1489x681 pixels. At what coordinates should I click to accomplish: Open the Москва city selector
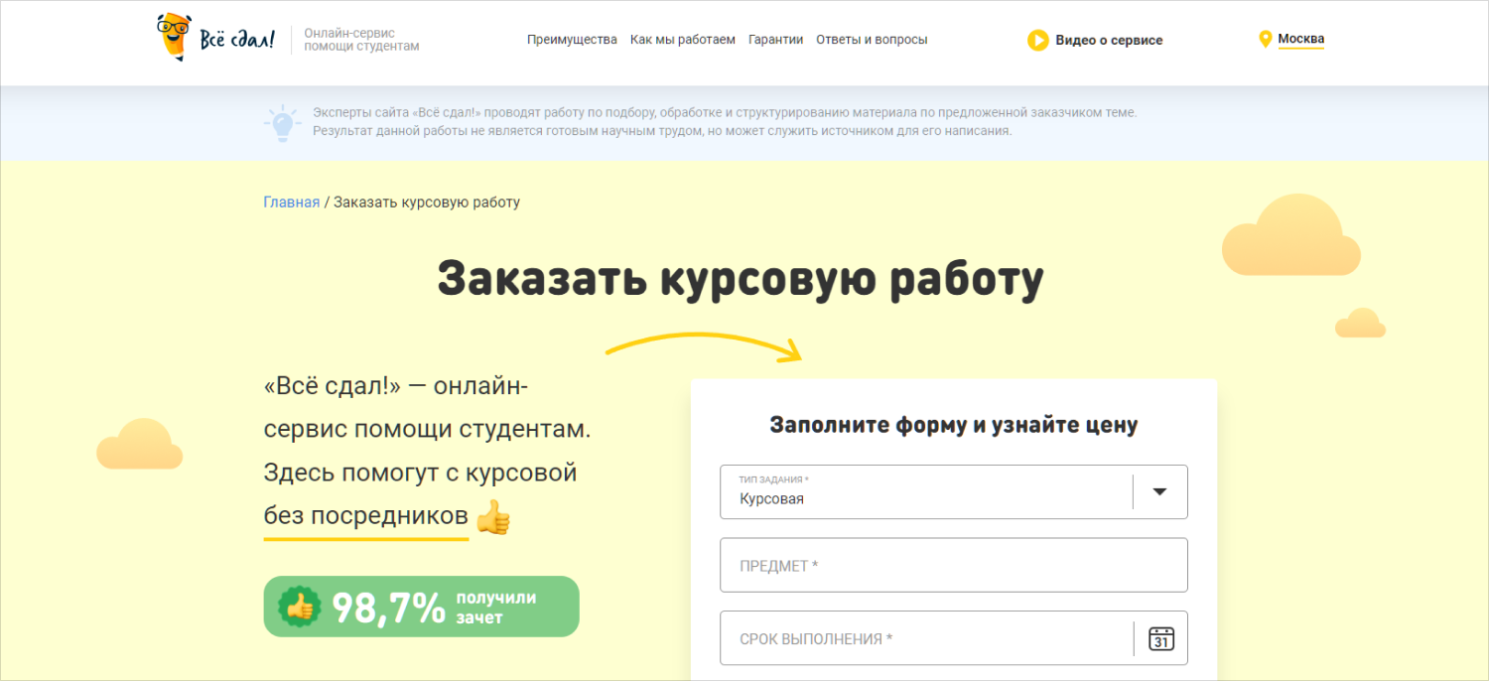pos(1300,40)
